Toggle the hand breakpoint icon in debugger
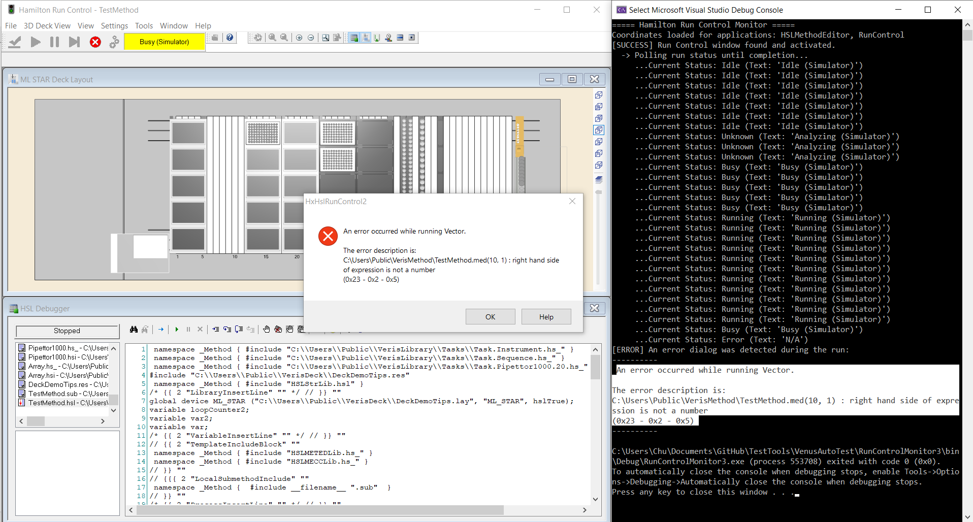The width and height of the screenshot is (973, 522). [267, 330]
